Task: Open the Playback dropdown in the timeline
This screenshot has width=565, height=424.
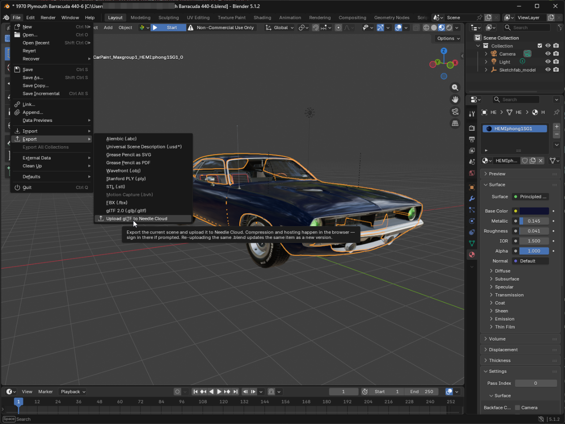Action: pos(73,392)
